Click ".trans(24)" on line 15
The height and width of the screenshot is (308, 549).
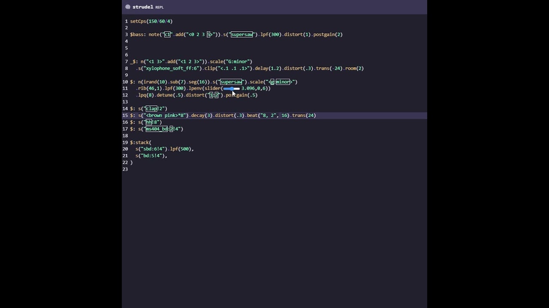pos(303,115)
